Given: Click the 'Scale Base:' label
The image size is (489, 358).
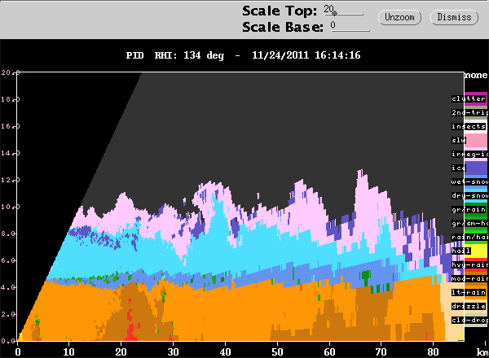Looking at the screenshot, I should click(283, 27).
